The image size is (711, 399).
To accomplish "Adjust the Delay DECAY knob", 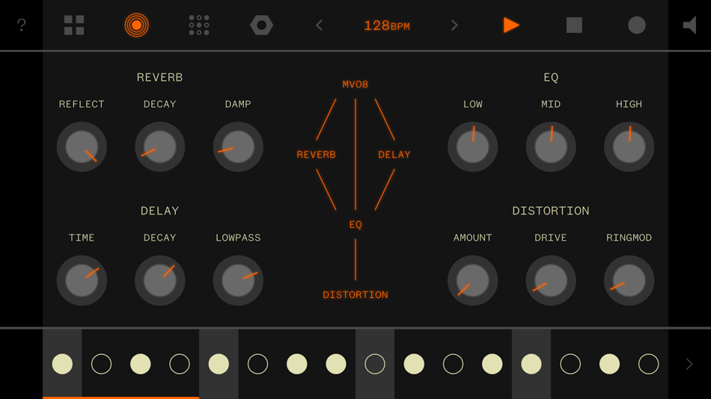I will coord(159,280).
